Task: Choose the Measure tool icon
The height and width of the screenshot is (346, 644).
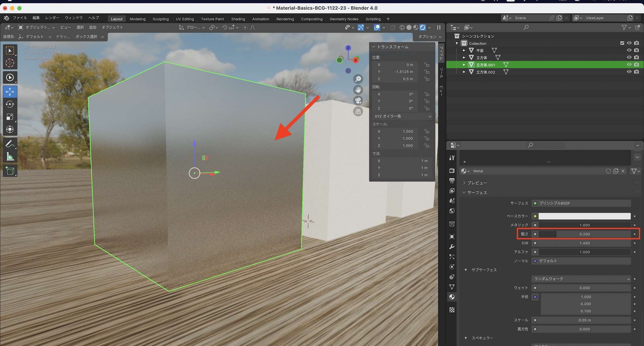Action: tap(10, 157)
